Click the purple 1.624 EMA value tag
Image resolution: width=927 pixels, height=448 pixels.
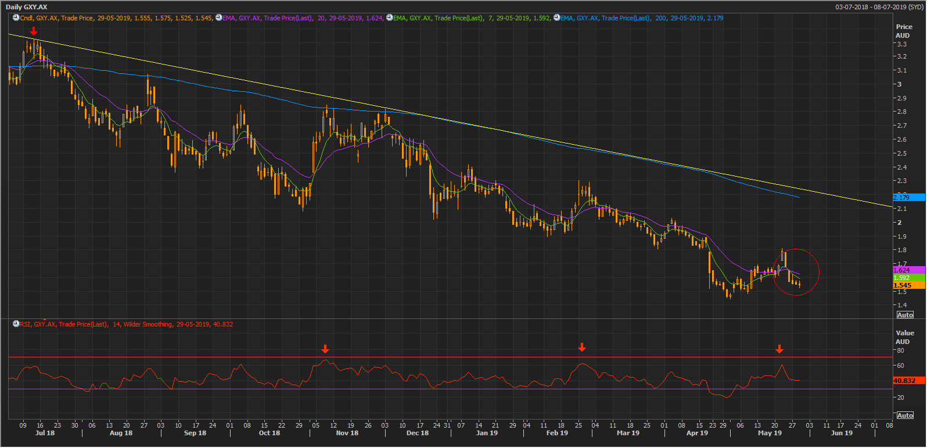[908, 270]
